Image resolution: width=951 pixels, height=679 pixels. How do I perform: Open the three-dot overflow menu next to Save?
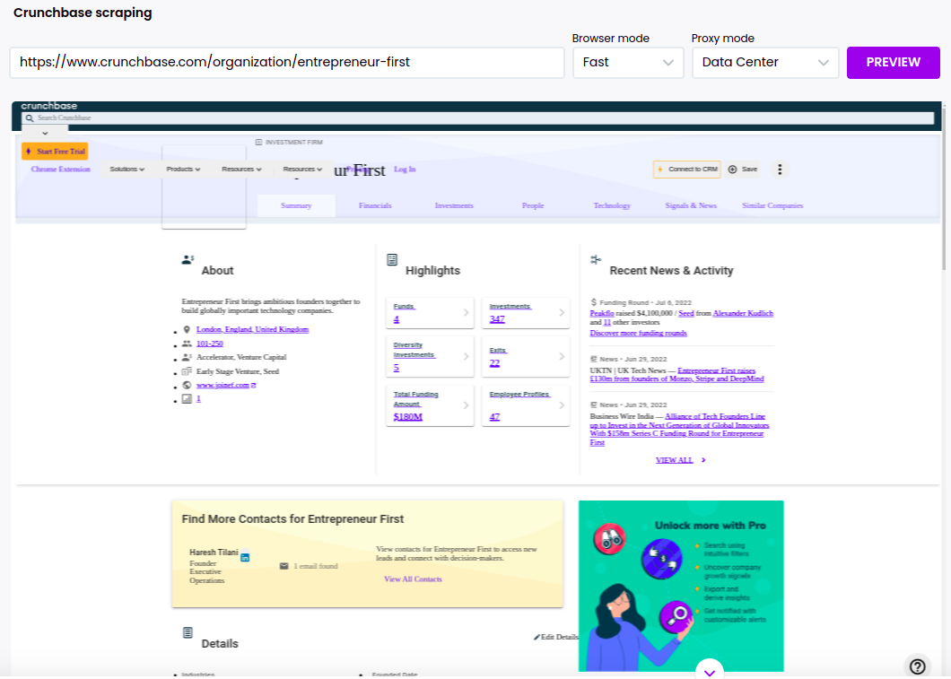[x=779, y=169]
